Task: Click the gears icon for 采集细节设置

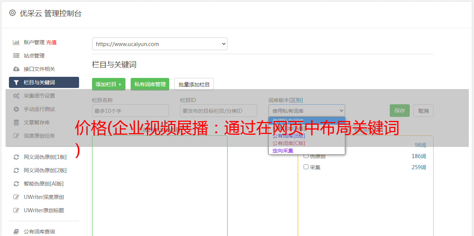Action: tap(16, 96)
